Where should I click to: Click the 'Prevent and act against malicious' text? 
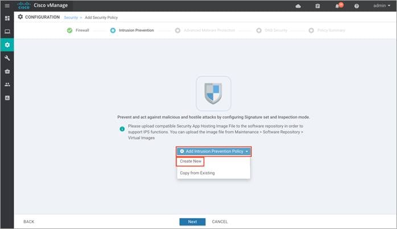(x=213, y=117)
